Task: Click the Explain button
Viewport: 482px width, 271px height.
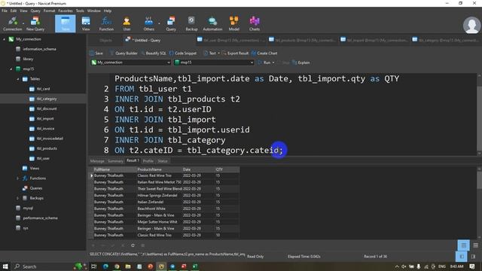Action: (x=300, y=62)
